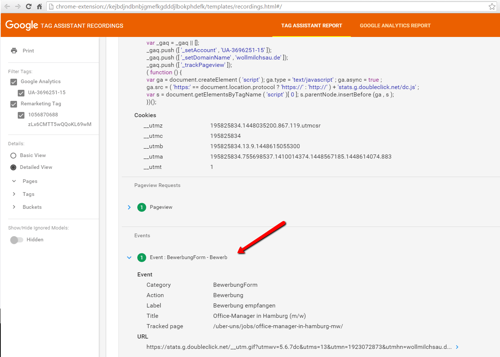Click the Tag Assistant Recordings title
Screen dimensions: 500x357
(82, 26)
